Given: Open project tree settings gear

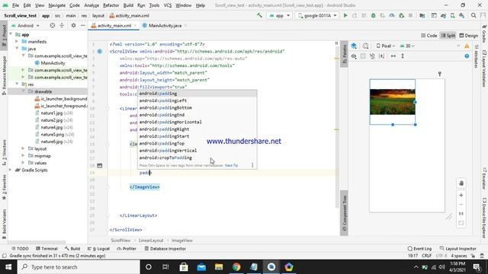Looking at the screenshot, I should pyautogui.click(x=73, y=25).
